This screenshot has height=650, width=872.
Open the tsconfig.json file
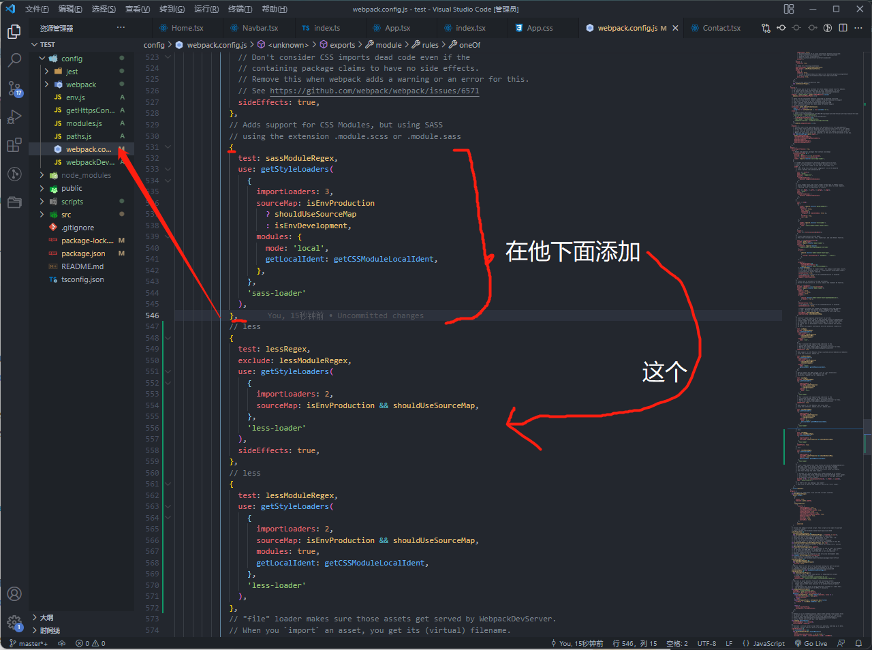click(81, 279)
